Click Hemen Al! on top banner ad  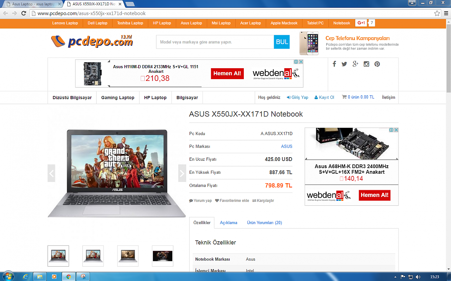(x=227, y=74)
